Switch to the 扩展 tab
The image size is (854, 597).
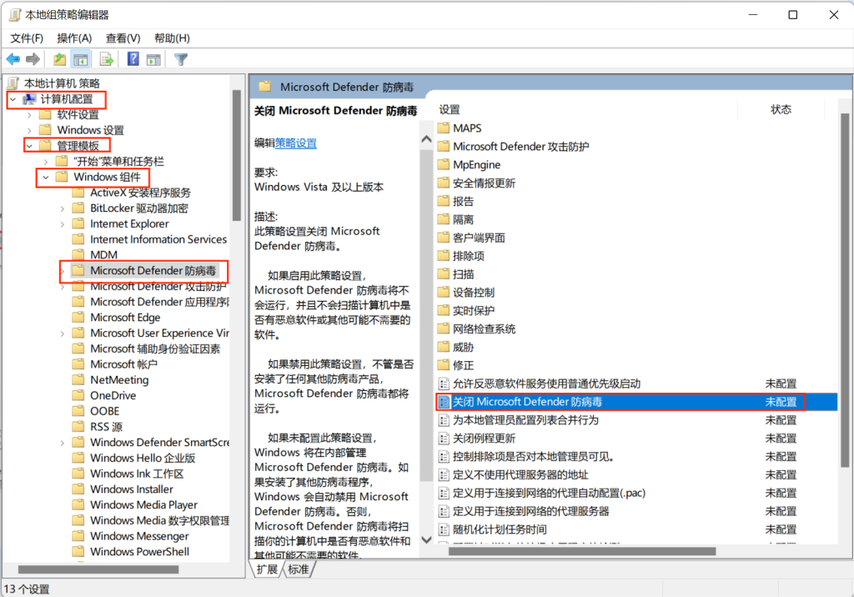(267, 569)
